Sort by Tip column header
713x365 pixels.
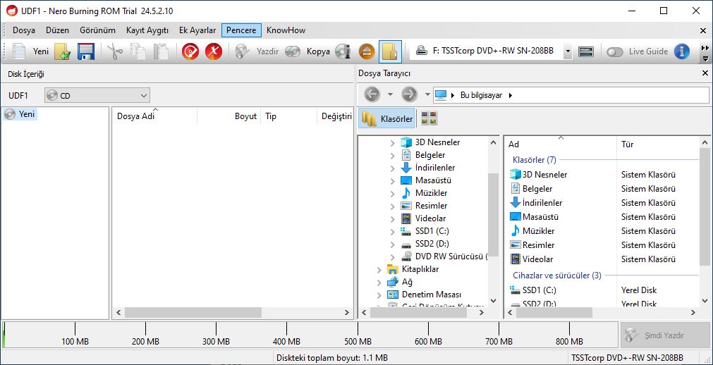point(288,116)
